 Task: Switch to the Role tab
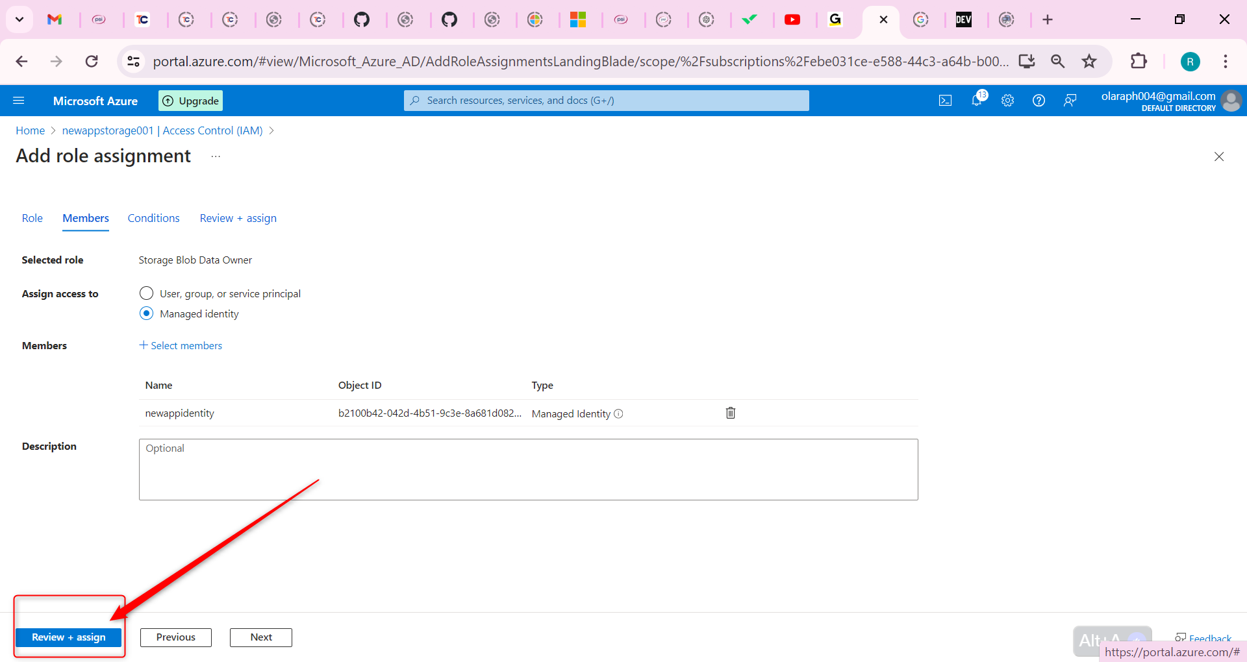click(32, 217)
